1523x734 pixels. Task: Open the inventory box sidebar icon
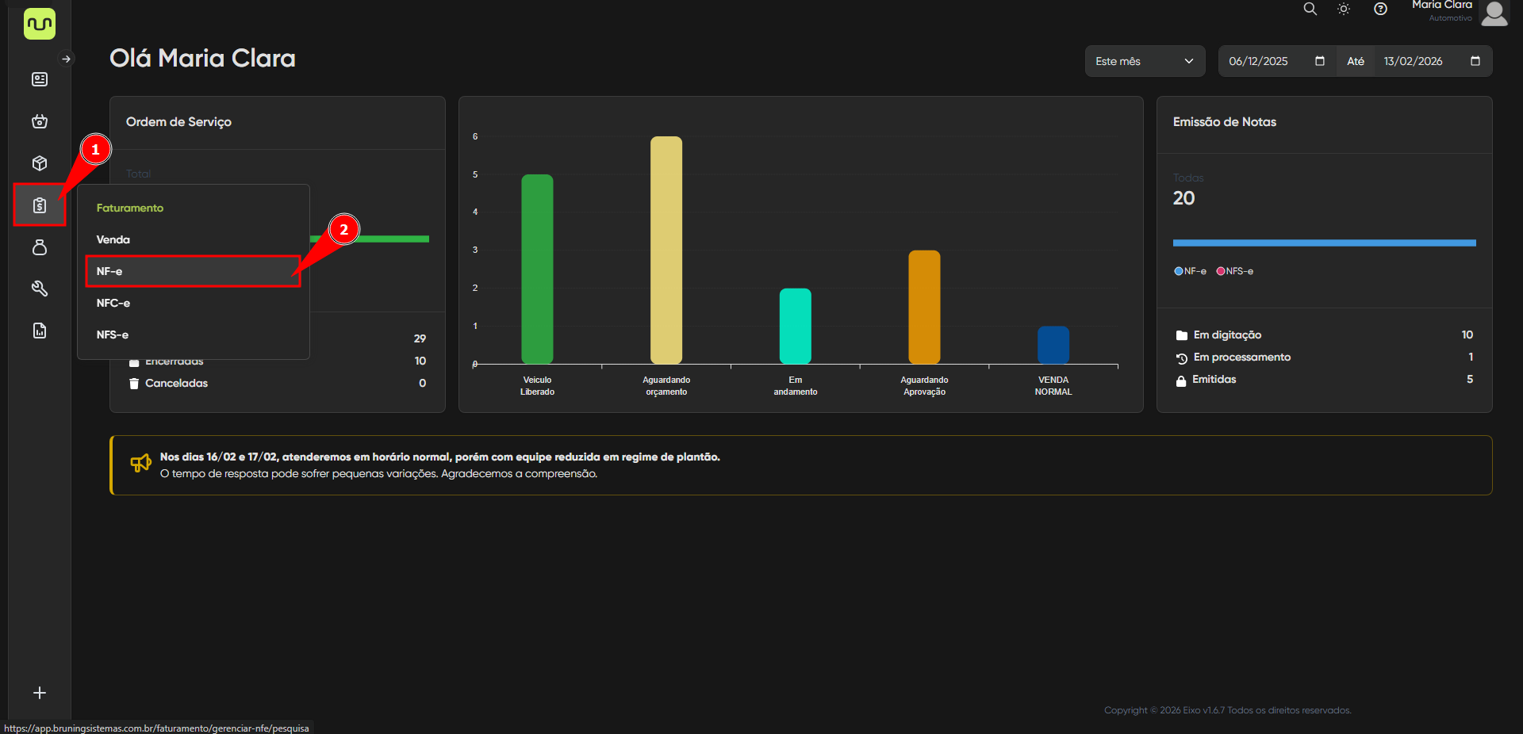(x=40, y=163)
